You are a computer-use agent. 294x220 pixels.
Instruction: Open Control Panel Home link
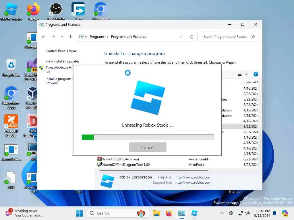point(61,51)
